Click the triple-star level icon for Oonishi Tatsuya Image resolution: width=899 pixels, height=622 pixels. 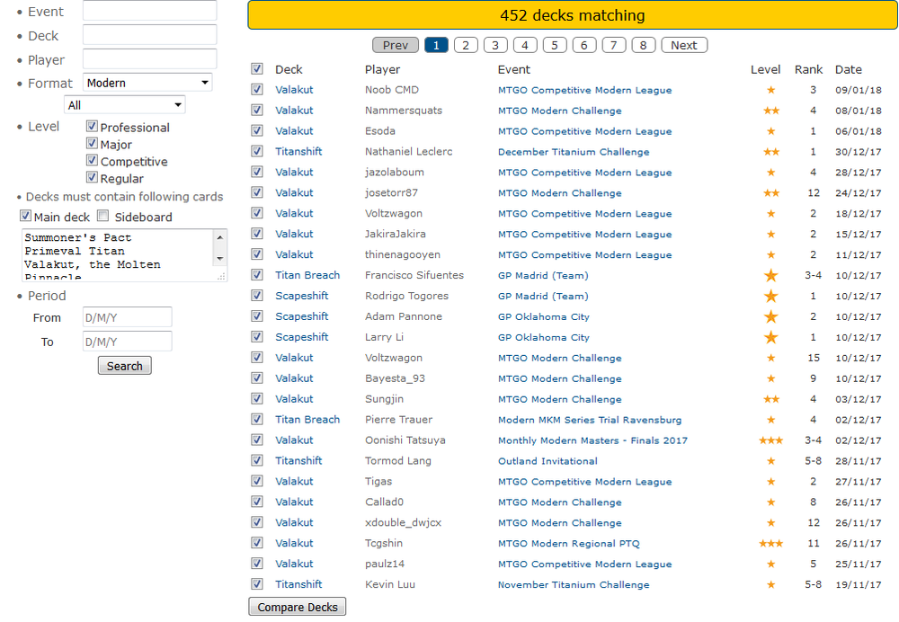click(770, 440)
